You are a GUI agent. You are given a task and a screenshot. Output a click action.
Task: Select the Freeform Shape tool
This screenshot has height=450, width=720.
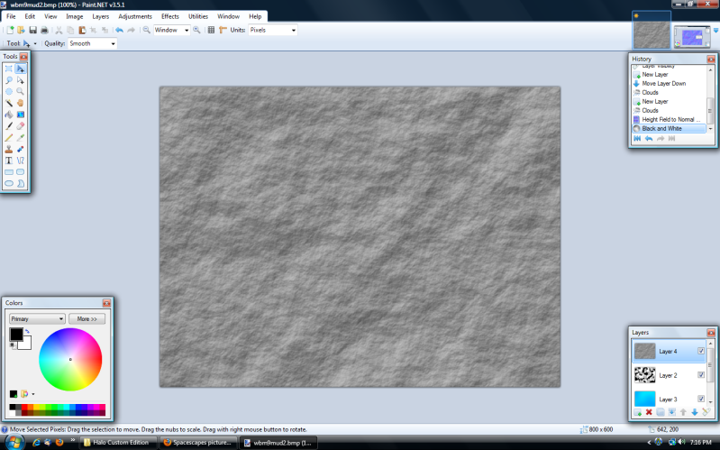coord(20,183)
